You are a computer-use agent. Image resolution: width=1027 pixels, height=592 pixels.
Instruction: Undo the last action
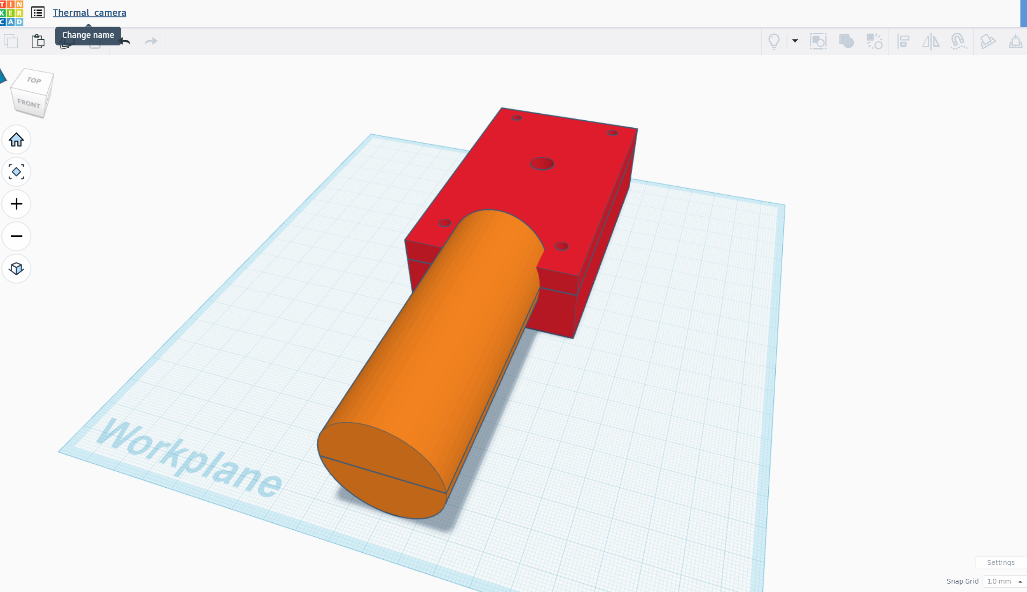coord(124,41)
